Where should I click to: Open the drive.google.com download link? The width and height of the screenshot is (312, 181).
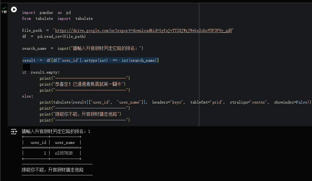pyautogui.click(x=144, y=31)
